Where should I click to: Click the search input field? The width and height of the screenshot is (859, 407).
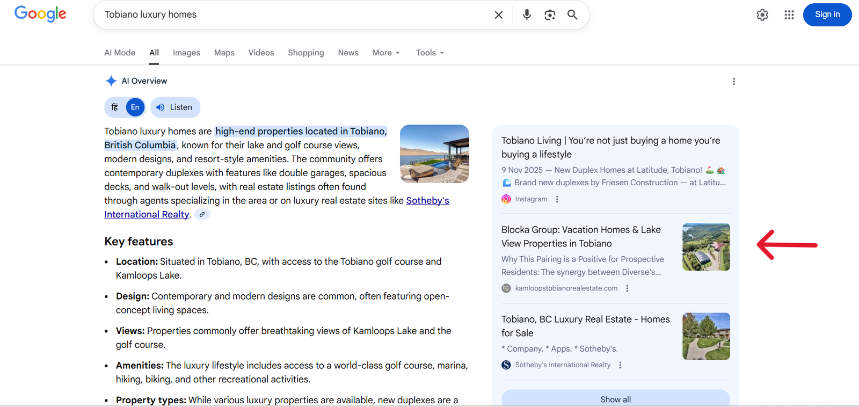tap(295, 15)
